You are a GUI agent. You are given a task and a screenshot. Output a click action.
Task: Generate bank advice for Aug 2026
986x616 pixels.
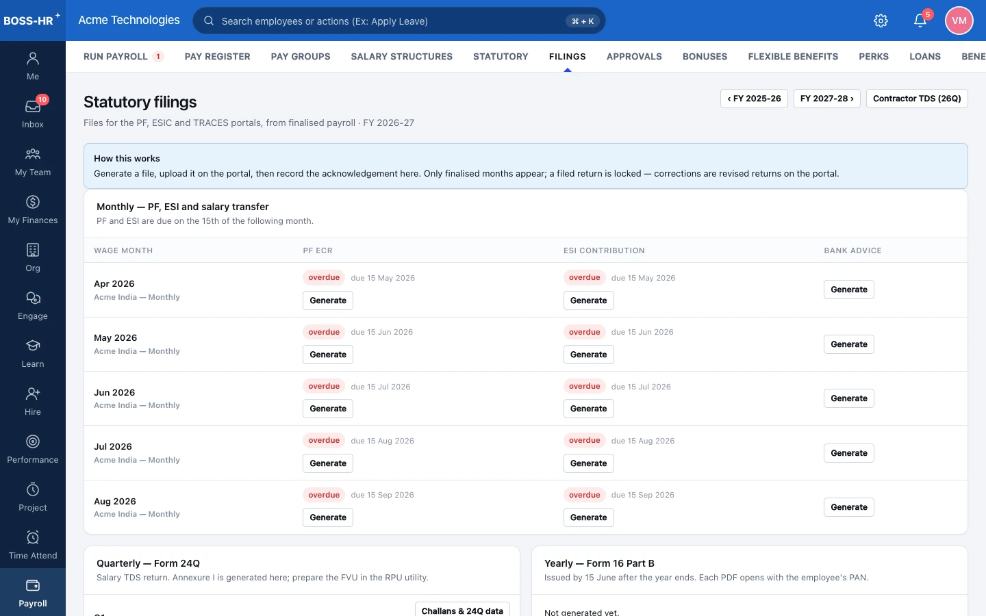(x=849, y=507)
